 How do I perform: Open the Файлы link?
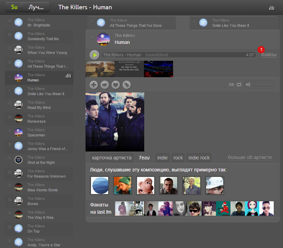[x=269, y=55]
